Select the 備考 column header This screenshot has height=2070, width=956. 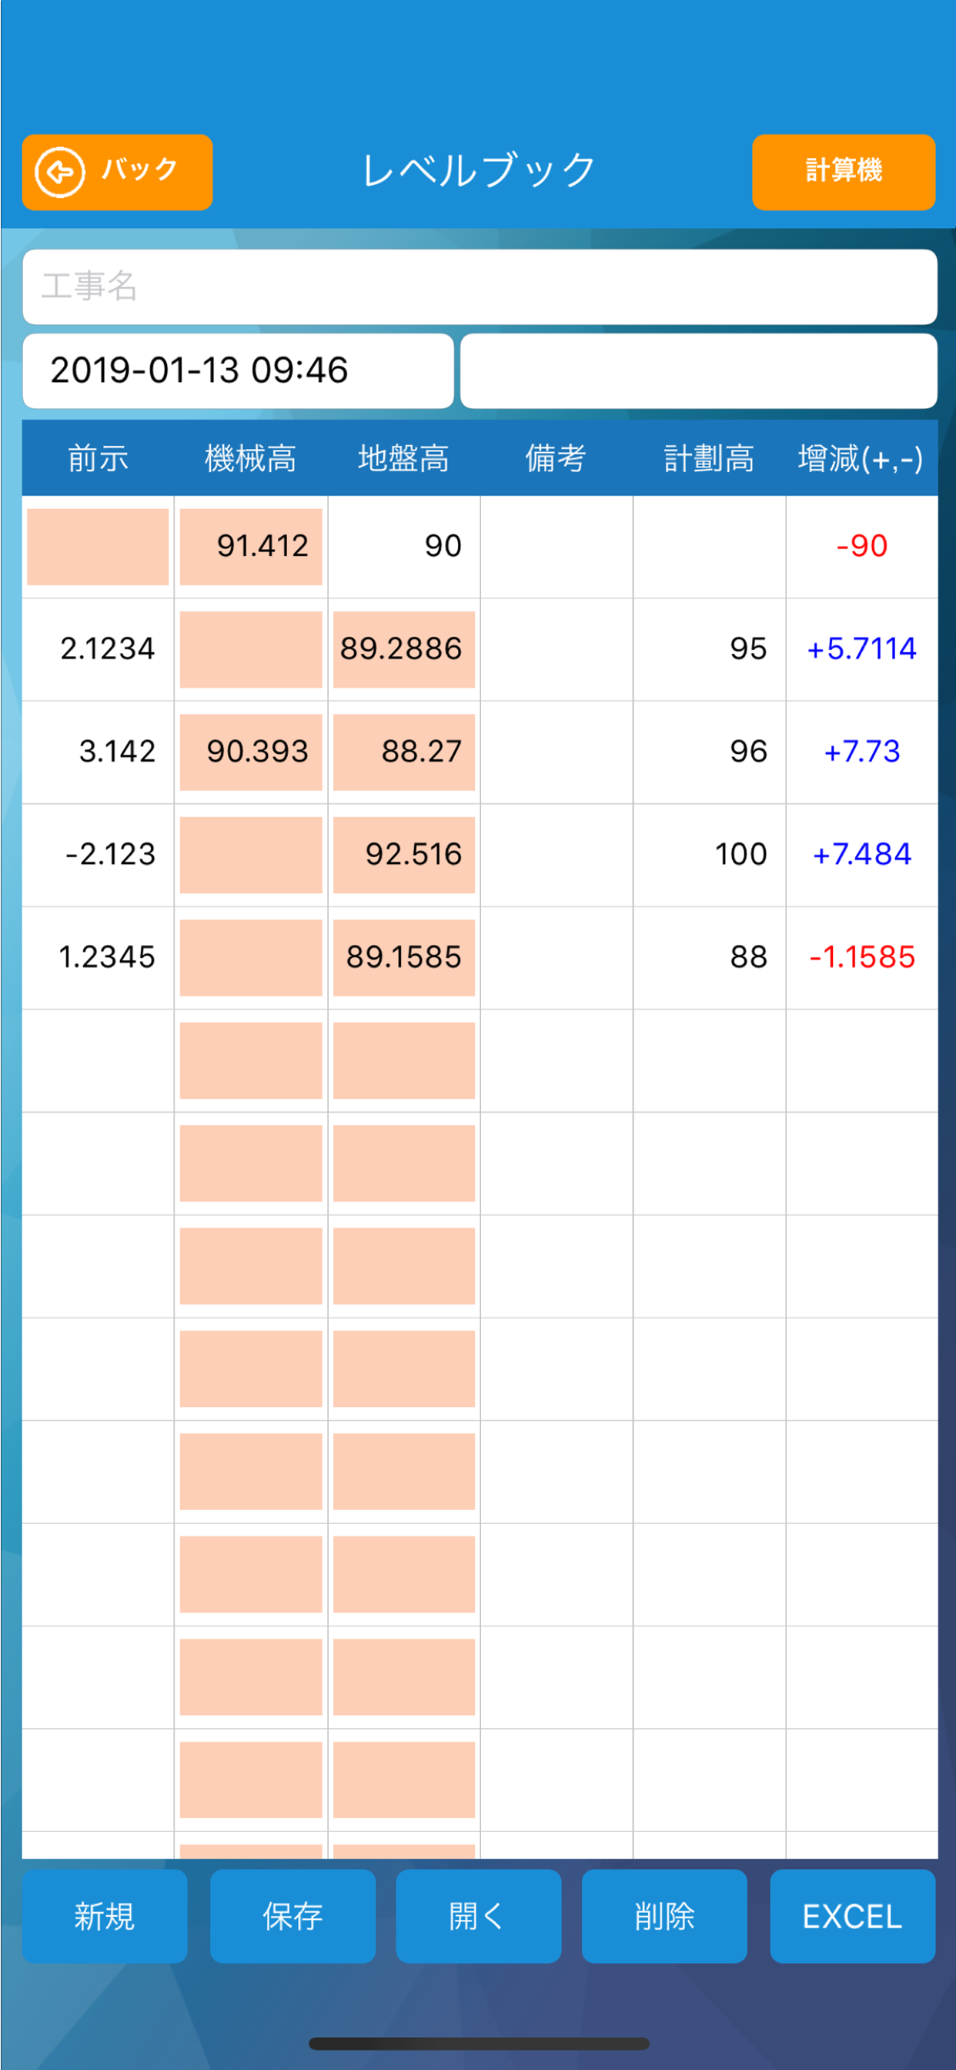(x=556, y=458)
